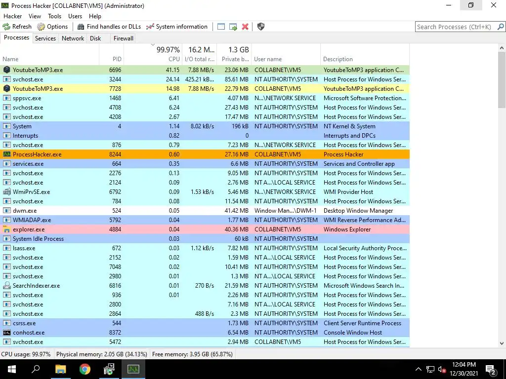Click the Refresh toolbar icon
Screen dimensions: 506x379
coord(6,27)
